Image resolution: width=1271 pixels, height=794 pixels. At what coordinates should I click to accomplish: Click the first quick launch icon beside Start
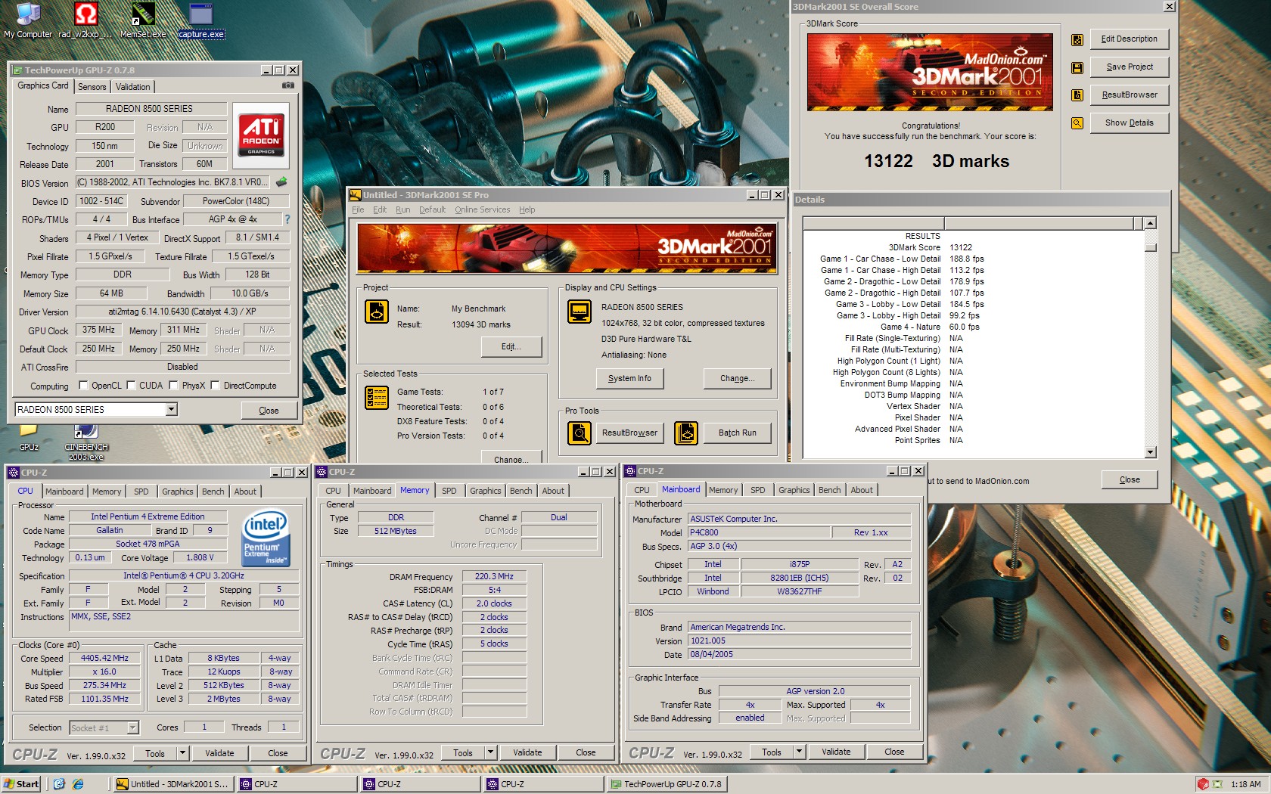[x=60, y=784]
